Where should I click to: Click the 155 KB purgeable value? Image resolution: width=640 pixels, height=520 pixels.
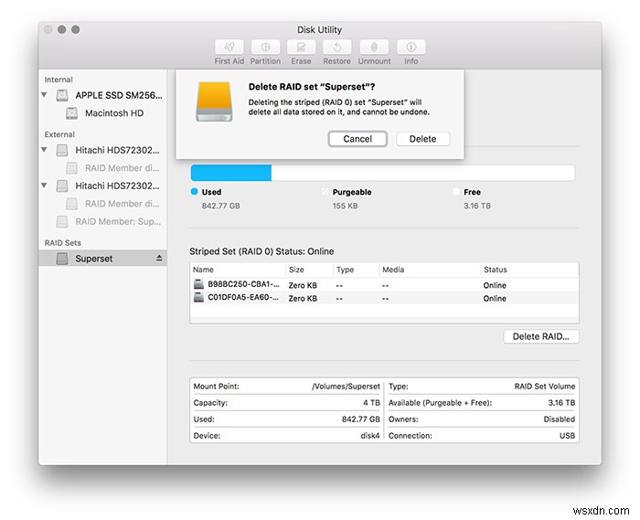[345, 206]
